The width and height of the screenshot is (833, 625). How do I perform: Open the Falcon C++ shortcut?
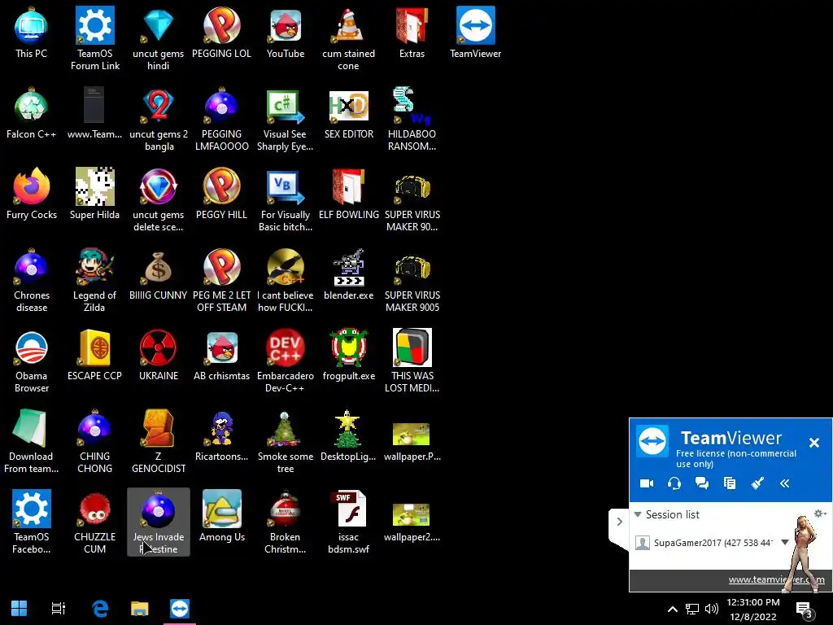[x=32, y=113]
